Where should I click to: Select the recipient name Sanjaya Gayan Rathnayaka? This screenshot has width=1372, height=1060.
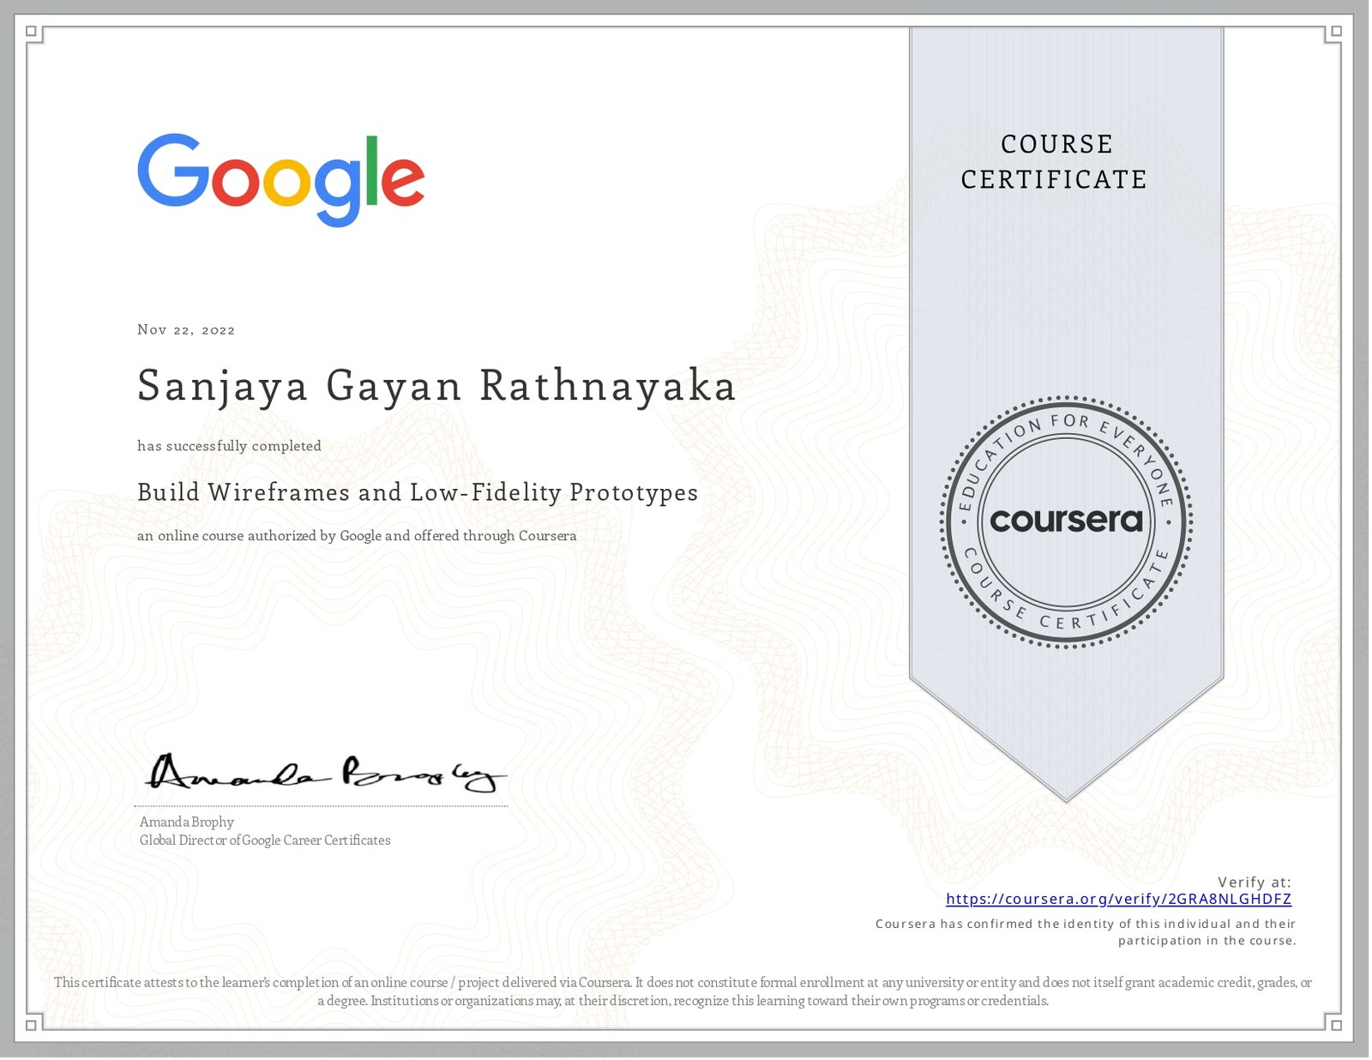[436, 386]
